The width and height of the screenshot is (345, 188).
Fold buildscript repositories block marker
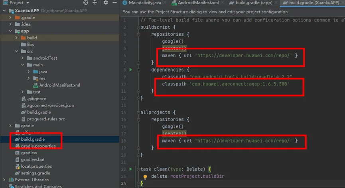click(x=138, y=34)
